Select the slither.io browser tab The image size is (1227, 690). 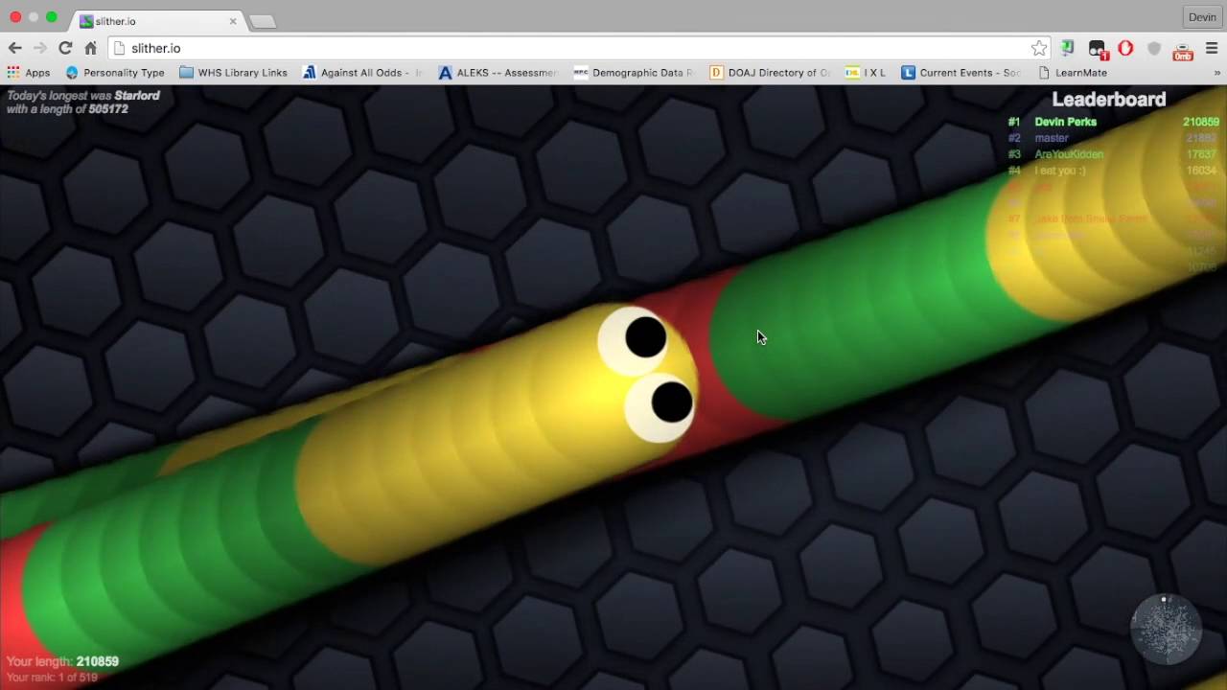[x=156, y=21]
